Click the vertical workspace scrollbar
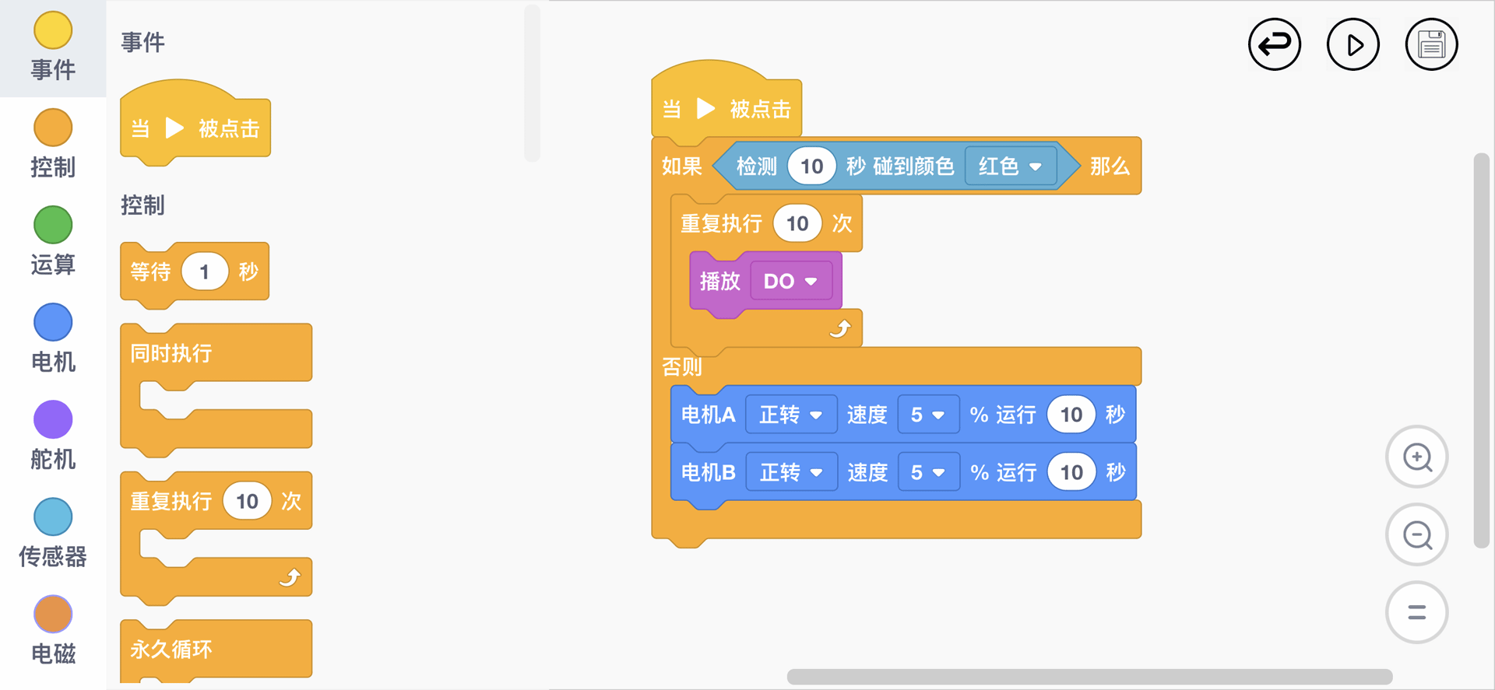 click(1482, 351)
